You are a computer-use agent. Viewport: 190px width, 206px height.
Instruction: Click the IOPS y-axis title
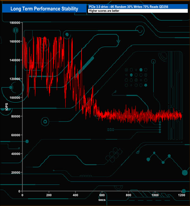point(6,107)
